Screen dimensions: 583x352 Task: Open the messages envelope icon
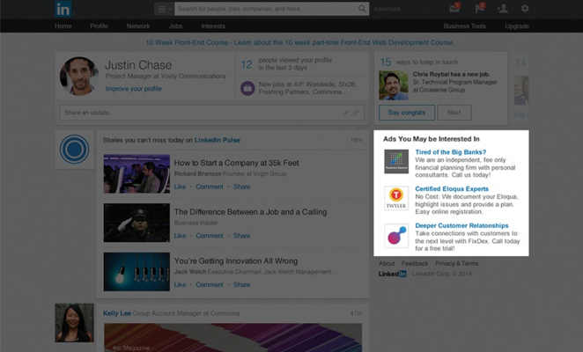point(454,8)
